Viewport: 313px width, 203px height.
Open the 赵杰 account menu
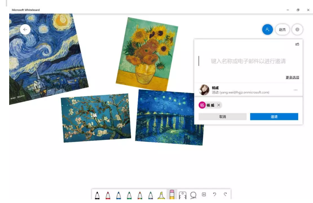coord(282,30)
